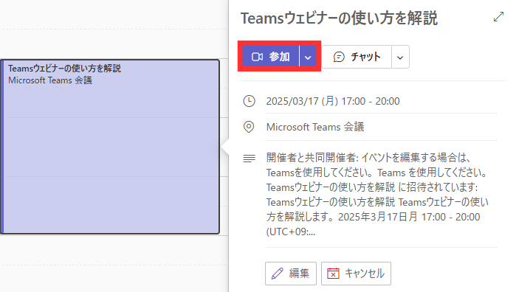Click the panel title Teamsウェビナーの使い方を解説
The width and height of the screenshot is (516, 292).
[x=339, y=18]
